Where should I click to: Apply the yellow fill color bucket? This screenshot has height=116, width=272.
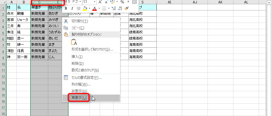pyautogui.click(x=85, y=8)
